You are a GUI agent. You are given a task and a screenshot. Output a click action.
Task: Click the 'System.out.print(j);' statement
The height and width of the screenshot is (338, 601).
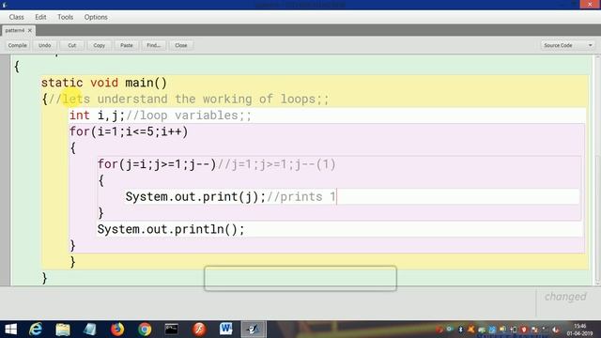point(195,197)
